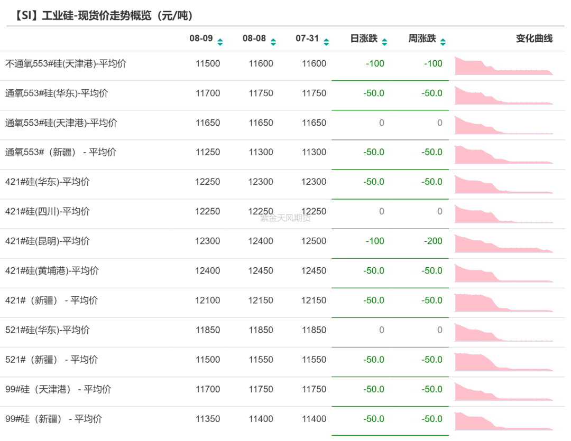Select row 通氧553#硅(华东)-平均价
The width and height of the screenshot is (571, 441).
coord(282,96)
